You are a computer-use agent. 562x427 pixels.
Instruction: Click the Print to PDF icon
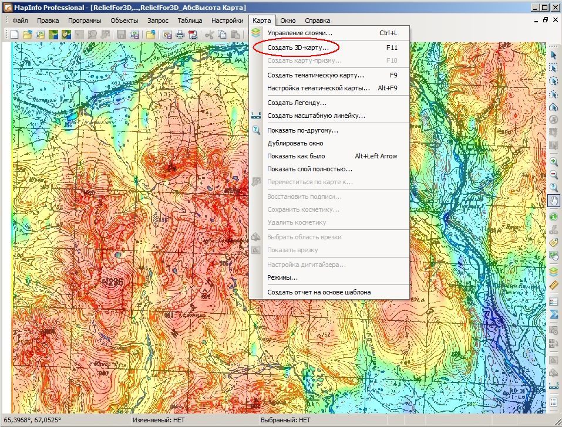coord(193,35)
